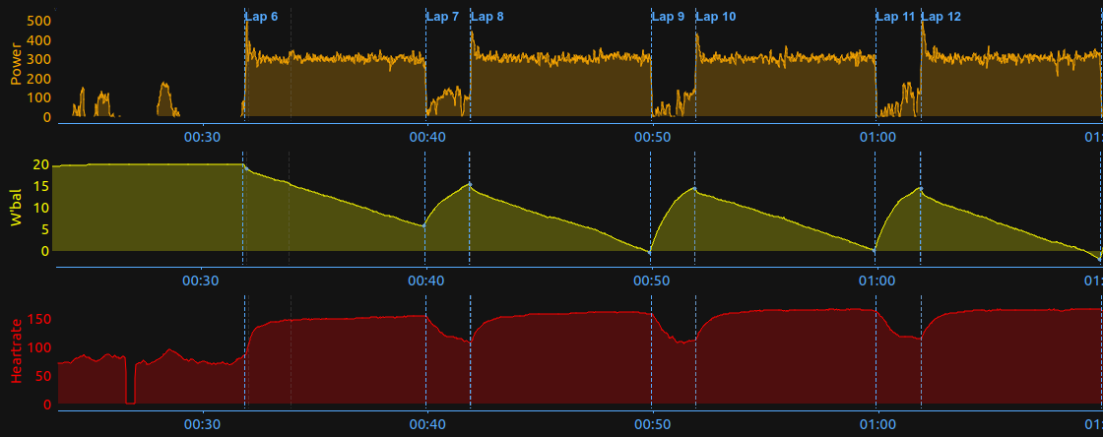Select the Lap 7 marker label
The image size is (1103, 437).
[442, 16]
